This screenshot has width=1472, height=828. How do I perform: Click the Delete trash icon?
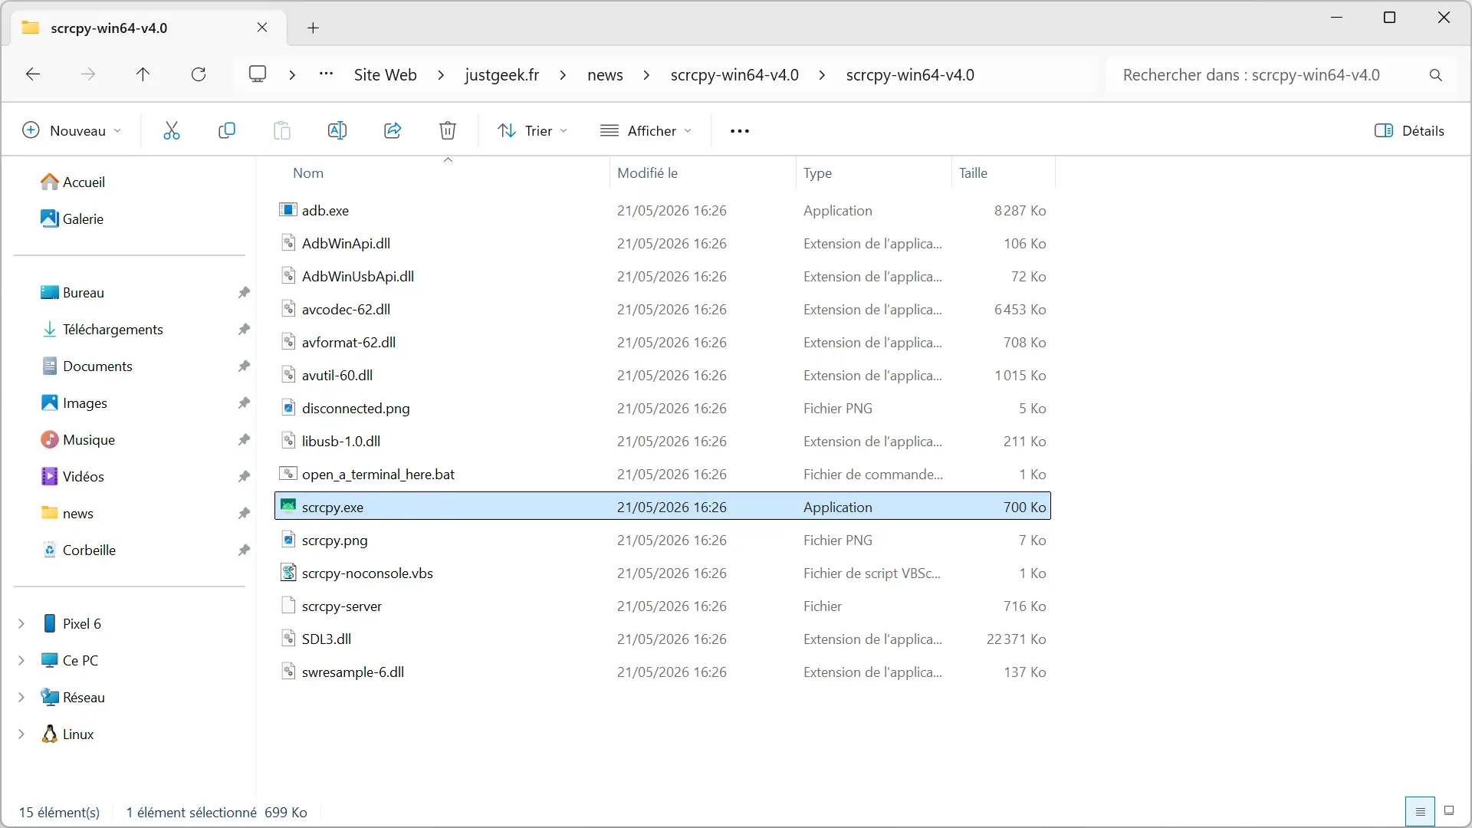click(448, 131)
